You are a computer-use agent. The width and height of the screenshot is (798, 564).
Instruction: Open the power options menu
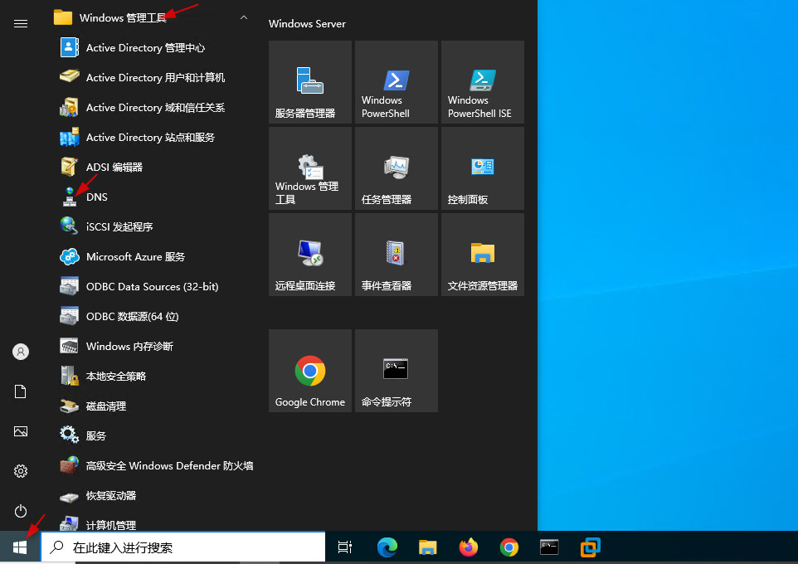click(21, 511)
